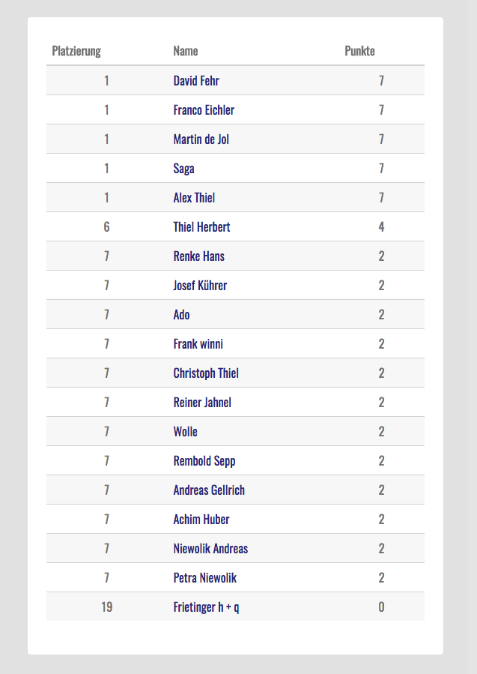Screen dimensions: 477x674
Task: Select Christoph Thiel from the table
Action: pyautogui.click(x=206, y=373)
